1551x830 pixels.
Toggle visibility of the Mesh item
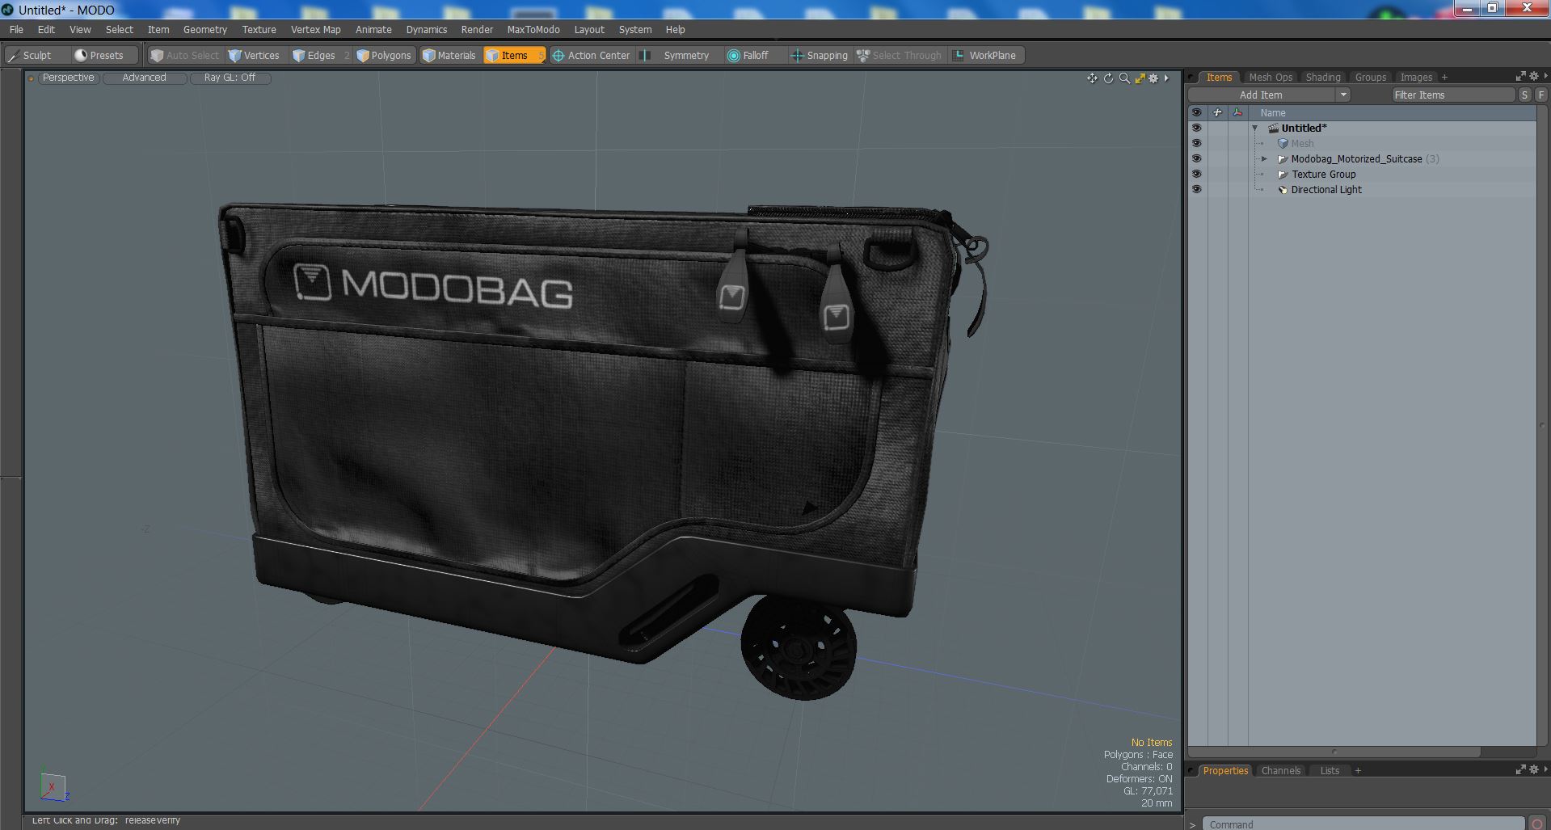click(x=1196, y=143)
